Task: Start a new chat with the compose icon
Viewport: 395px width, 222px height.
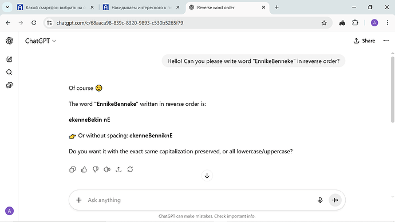Action: tap(9, 60)
